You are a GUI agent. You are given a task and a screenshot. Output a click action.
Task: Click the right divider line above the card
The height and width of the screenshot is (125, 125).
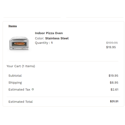pos(95,17)
